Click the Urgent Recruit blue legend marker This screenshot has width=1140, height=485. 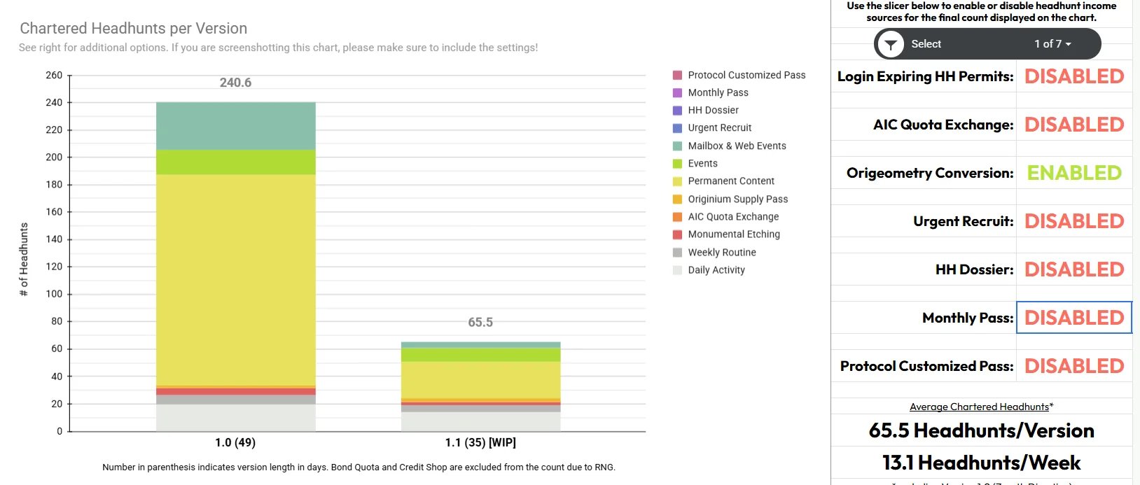pyautogui.click(x=677, y=128)
